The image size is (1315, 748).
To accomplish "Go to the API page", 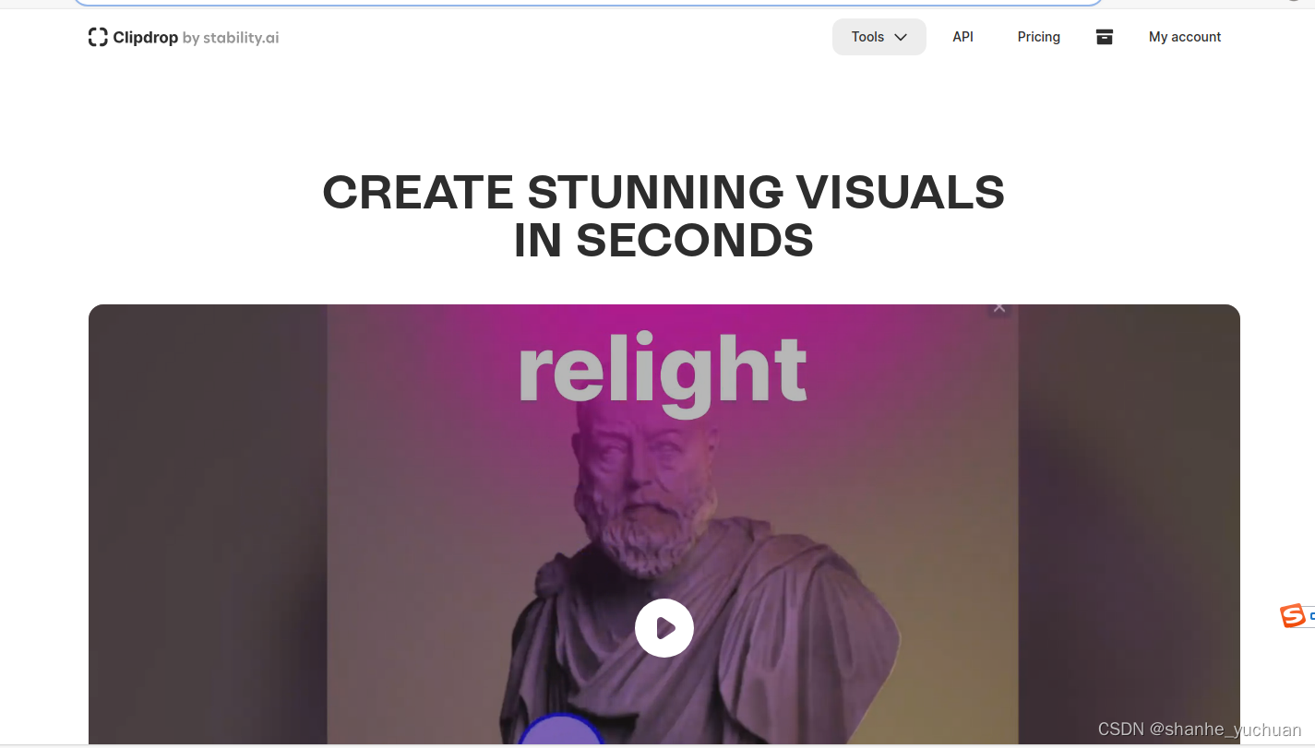I will (x=962, y=37).
